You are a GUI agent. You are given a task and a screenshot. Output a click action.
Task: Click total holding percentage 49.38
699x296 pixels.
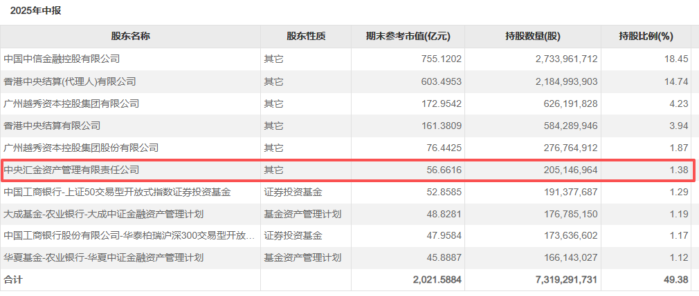pos(678,279)
